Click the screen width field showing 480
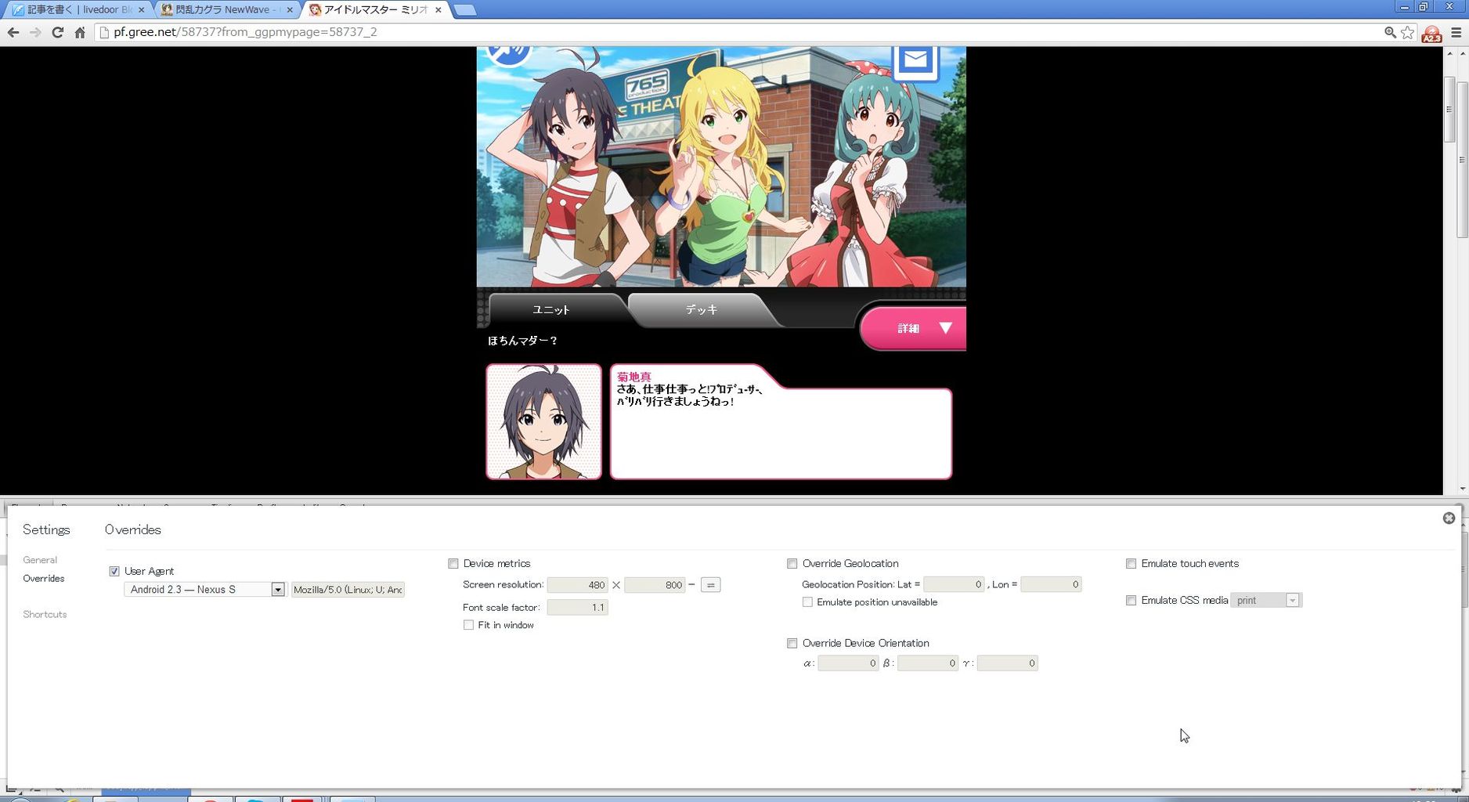Screen dimensions: 1469x802 [578, 585]
